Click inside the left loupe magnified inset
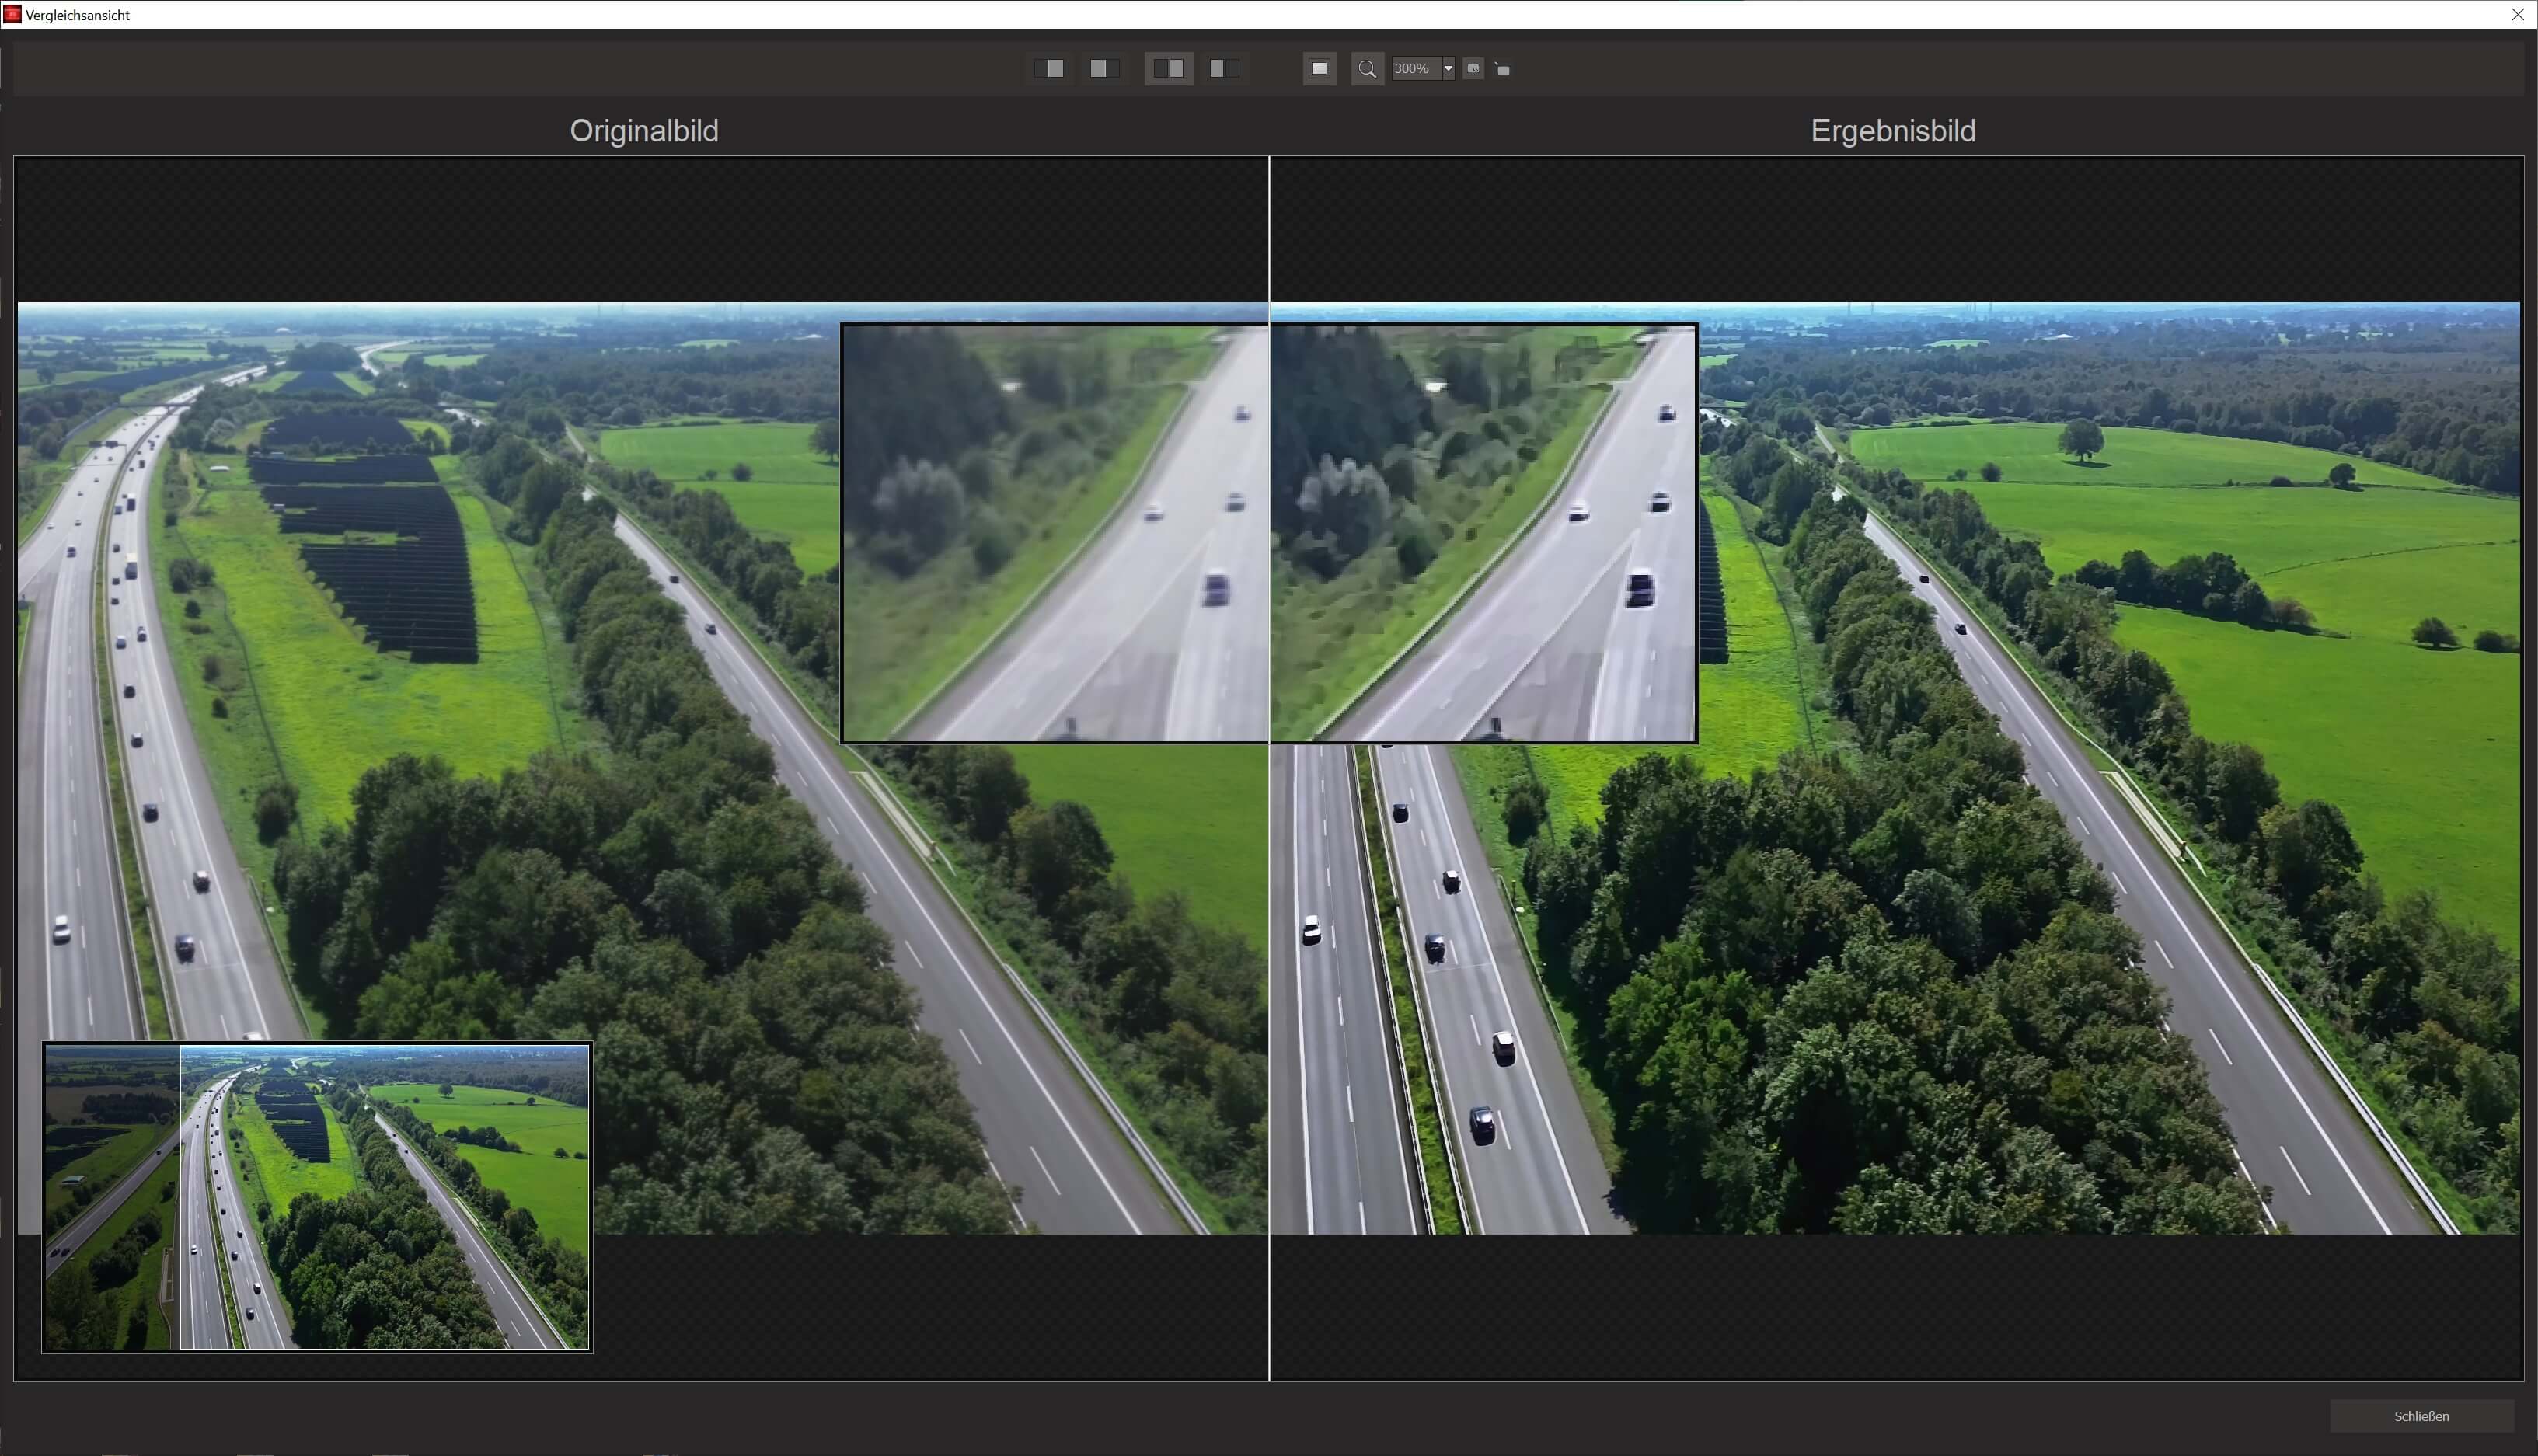 [x=1054, y=532]
